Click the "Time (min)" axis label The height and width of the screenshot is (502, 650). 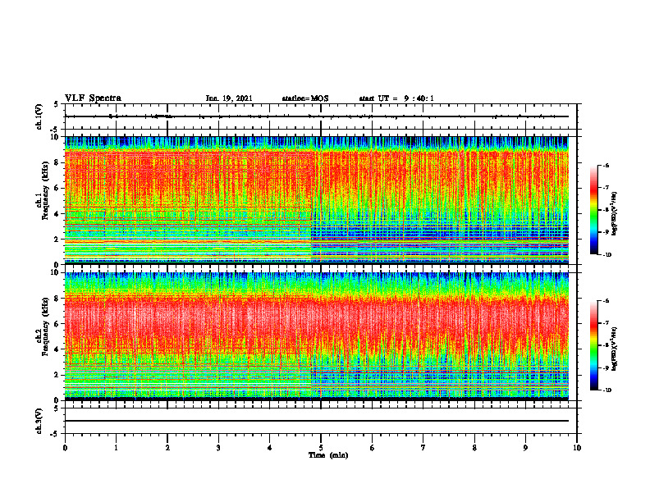coord(328,455)
